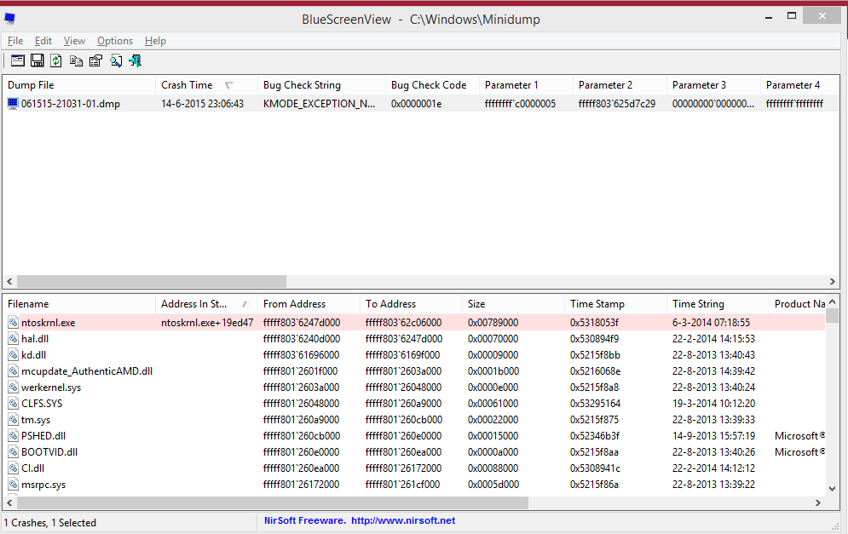The height and width of the screenshot is (534, 848).
Task: Maximize the BlueScreenView window
Action: click(792, 16)
